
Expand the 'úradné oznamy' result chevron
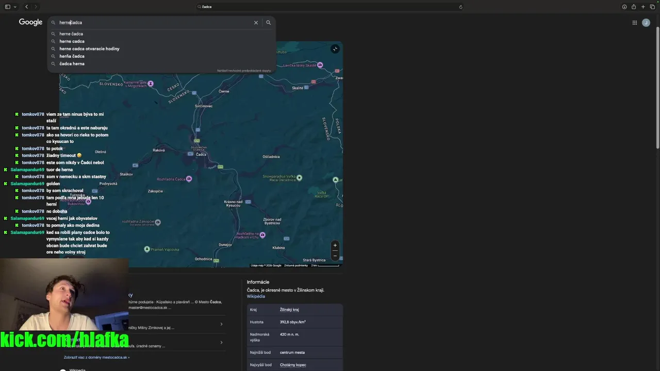[x=221, y=343]
